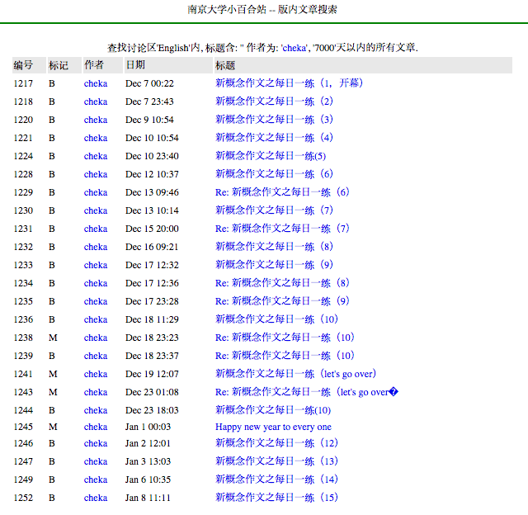
Task: Click date 'Dec 23 18:03'
Action: click(x=152, y=410)
